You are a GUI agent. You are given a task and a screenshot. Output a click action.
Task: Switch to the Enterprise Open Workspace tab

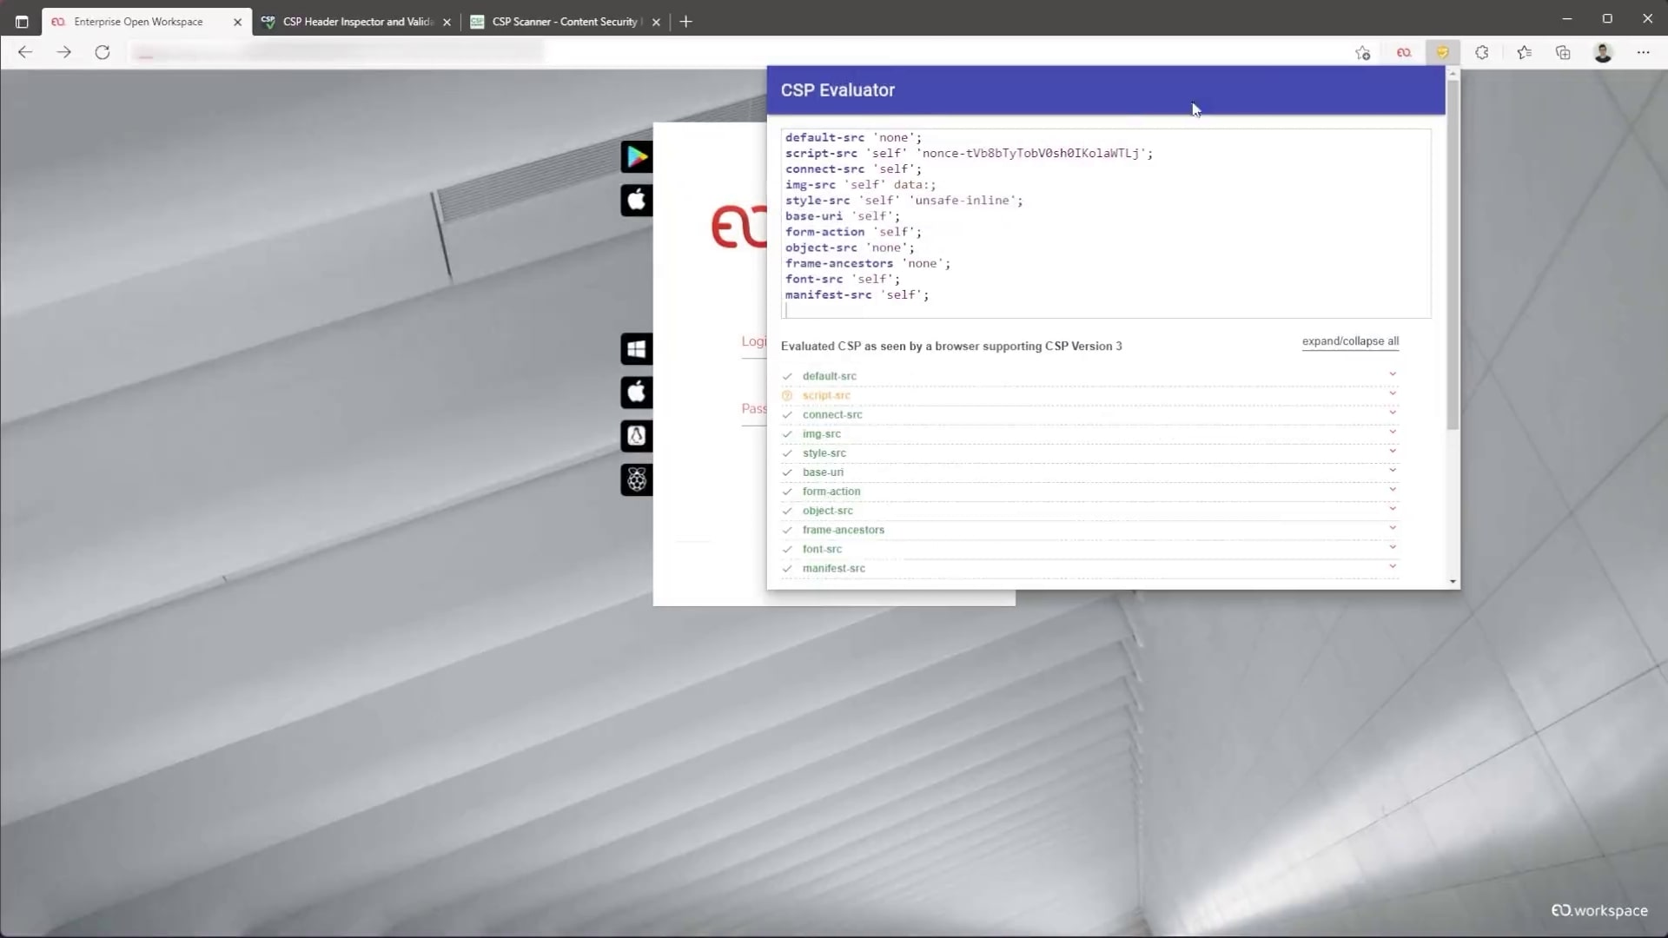[x=139, y=21]
